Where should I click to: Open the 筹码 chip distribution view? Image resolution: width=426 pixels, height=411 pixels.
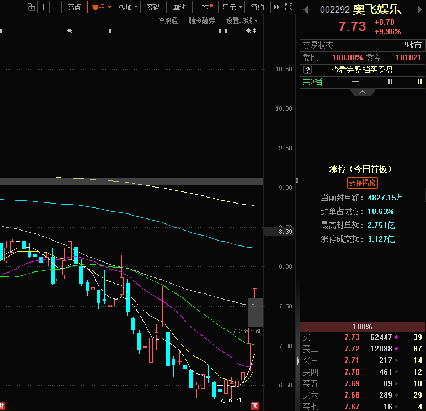pyautogui.click(x=153, y=7)
